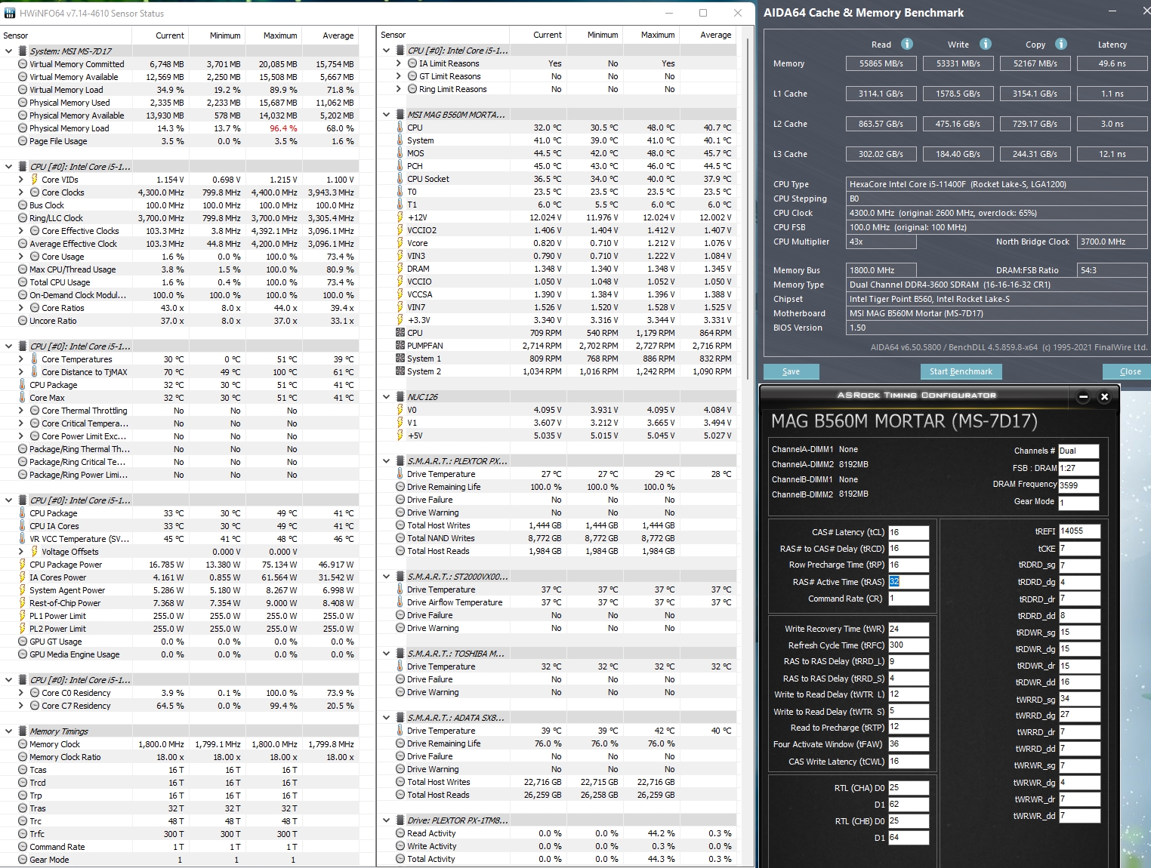The height and width of the screenshot is (868, 1151).
Task: Click the voltage bolt icon beside +12V
Action: (400, 217)
